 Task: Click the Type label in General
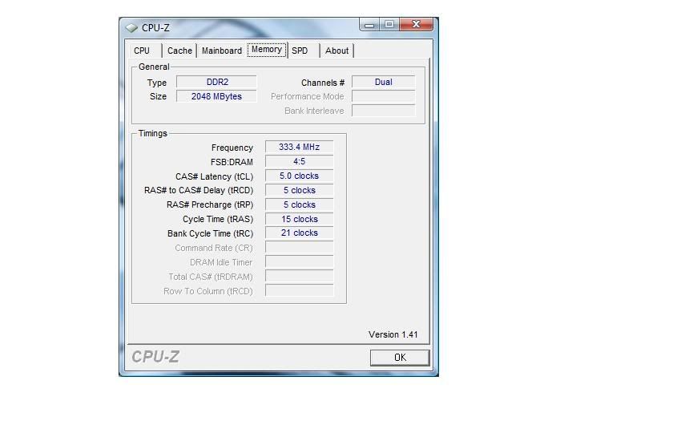pos(157,83)
